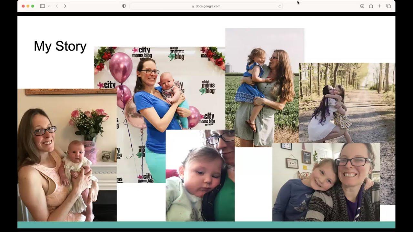Click the docs.google.com address bar
Image resolution: width=413 pixels, height=232 pixels.
206,6
